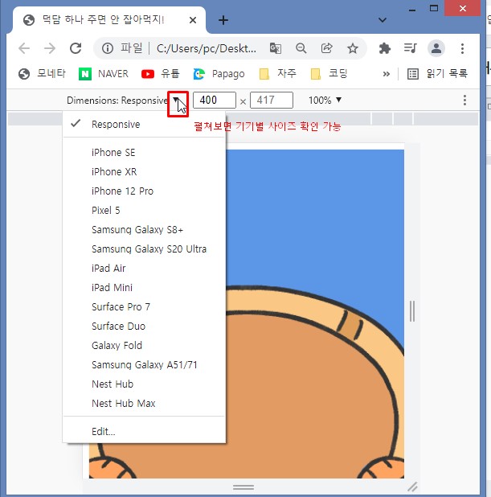View site information for the file URL
Image resolution: width=491 pixels, height=497 pixels.
[108, 48]
